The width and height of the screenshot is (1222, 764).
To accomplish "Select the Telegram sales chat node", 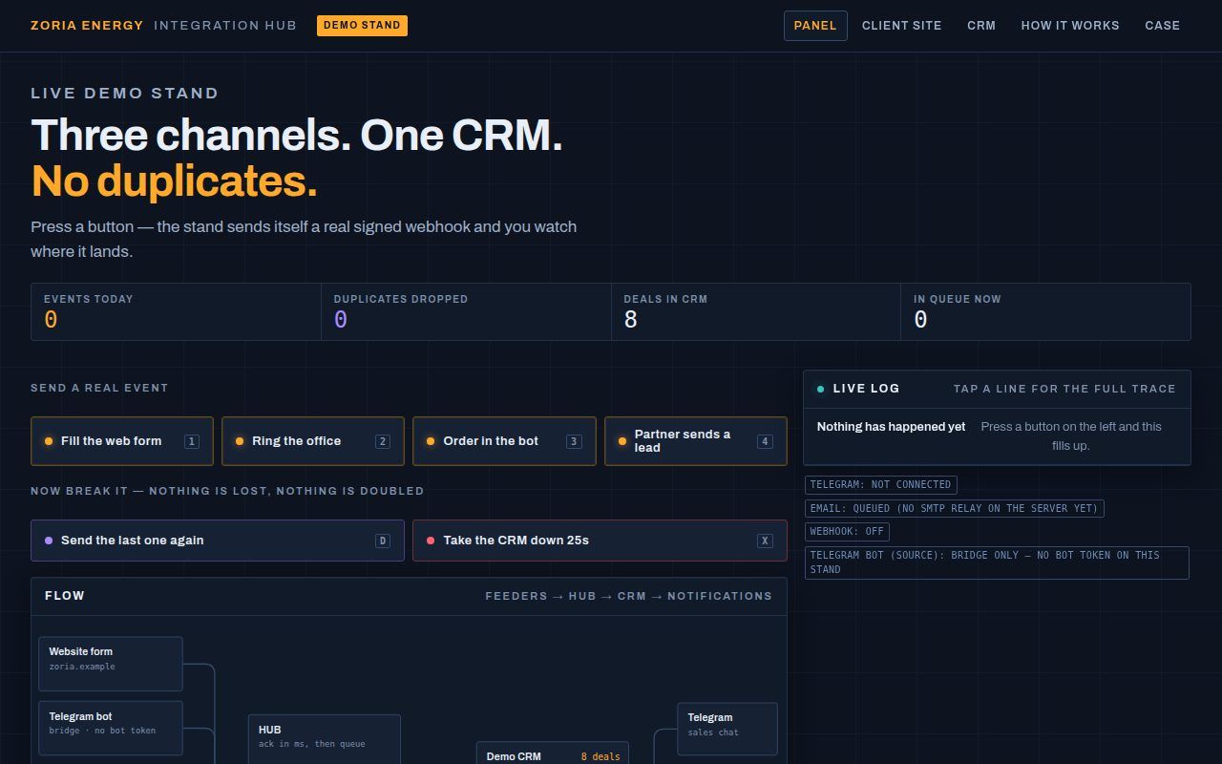I will coord(727,729).
